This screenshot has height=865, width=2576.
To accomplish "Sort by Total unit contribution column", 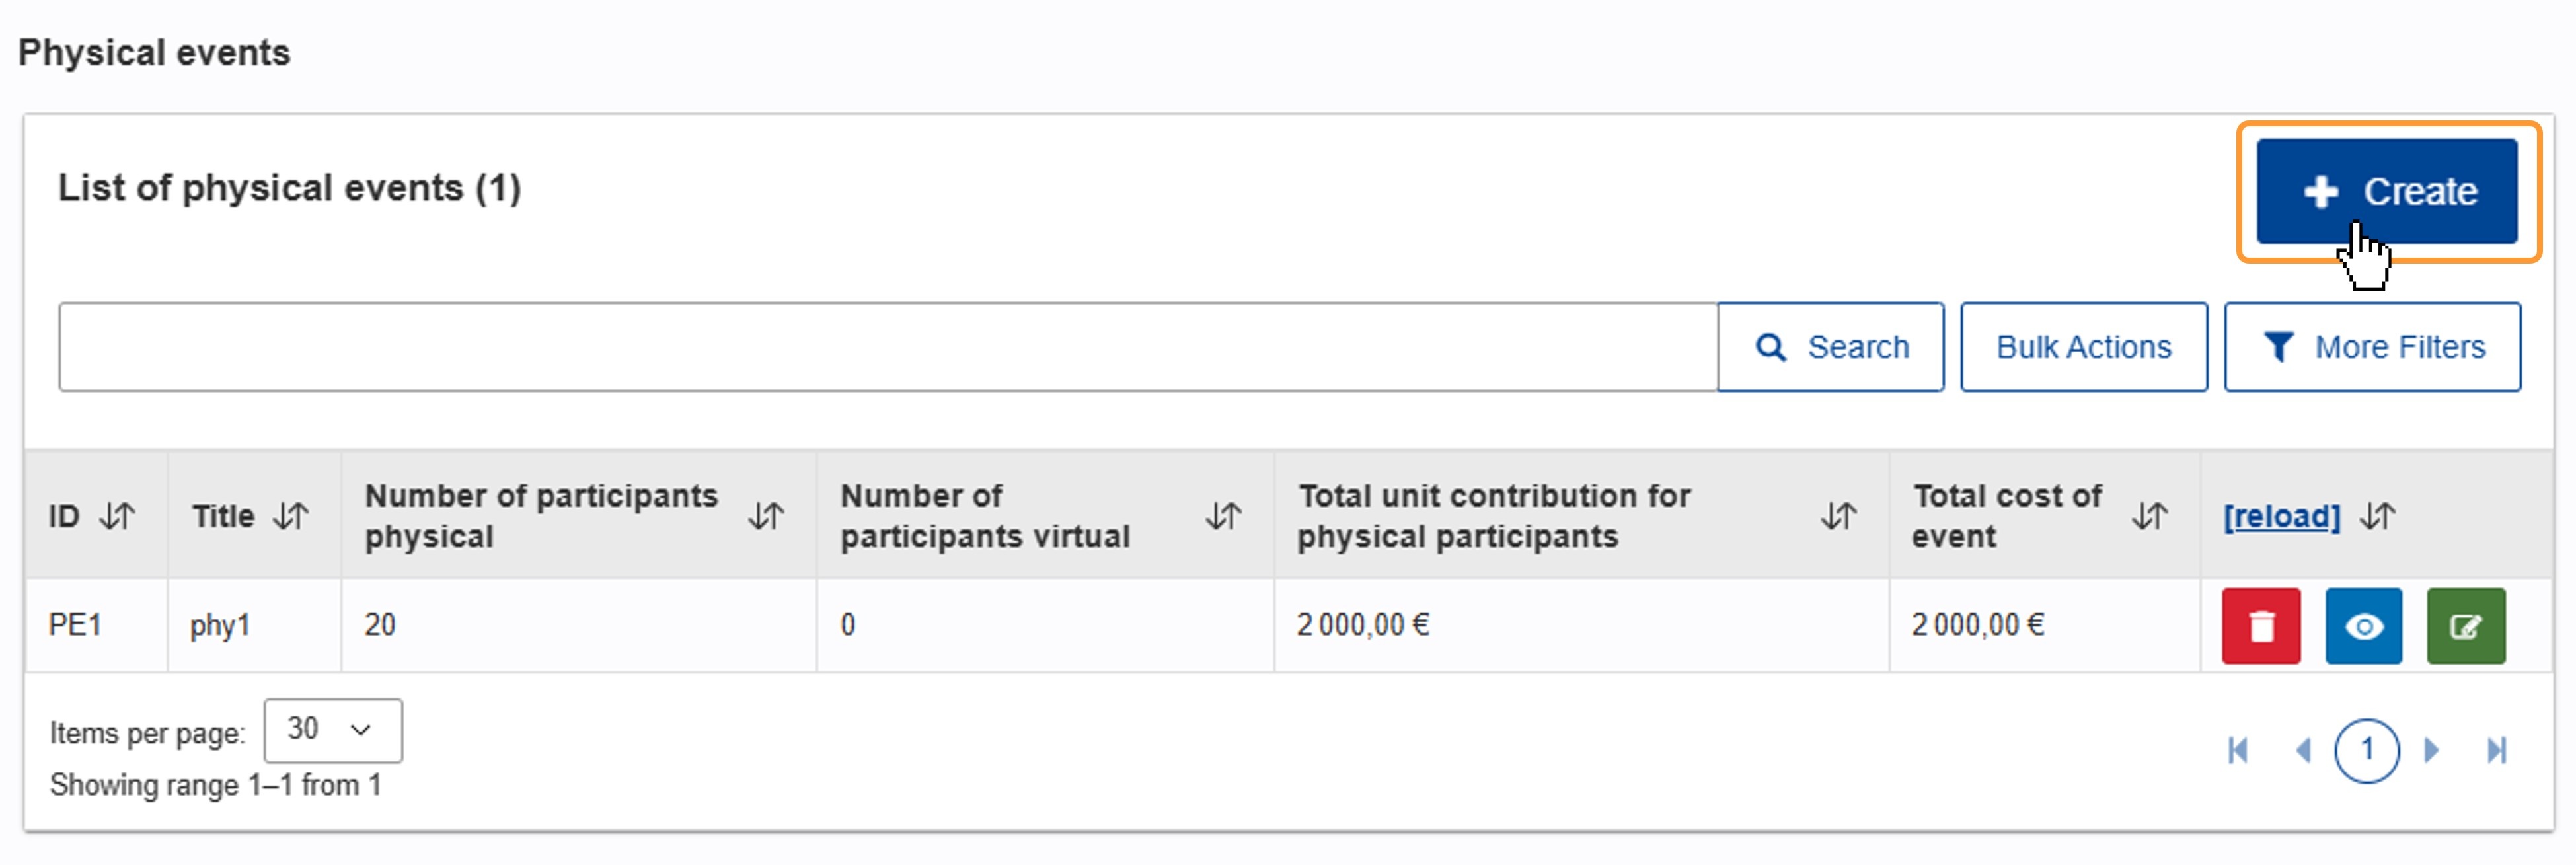I will pyautogui.click(x=1838, y=516).
